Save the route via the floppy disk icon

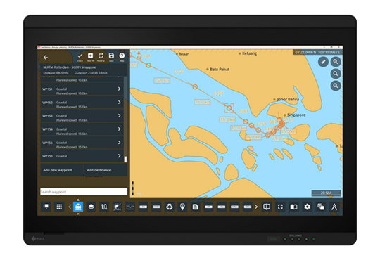(111, 57)
